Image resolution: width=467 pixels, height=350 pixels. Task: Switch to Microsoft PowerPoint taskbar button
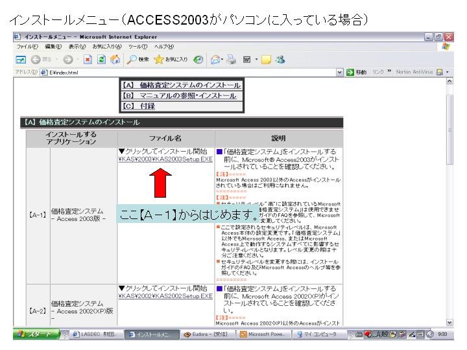[263, 334]
